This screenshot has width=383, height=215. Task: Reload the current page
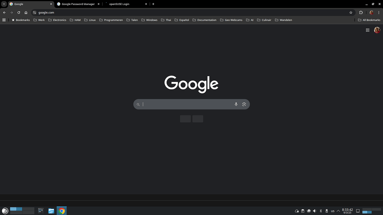[19, 12]
